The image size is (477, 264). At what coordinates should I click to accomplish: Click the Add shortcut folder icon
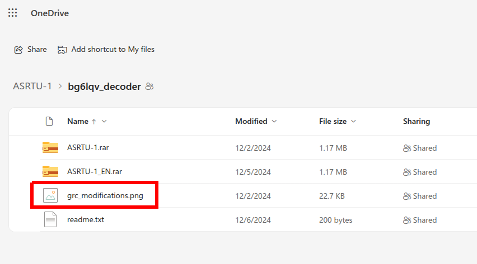62,50
